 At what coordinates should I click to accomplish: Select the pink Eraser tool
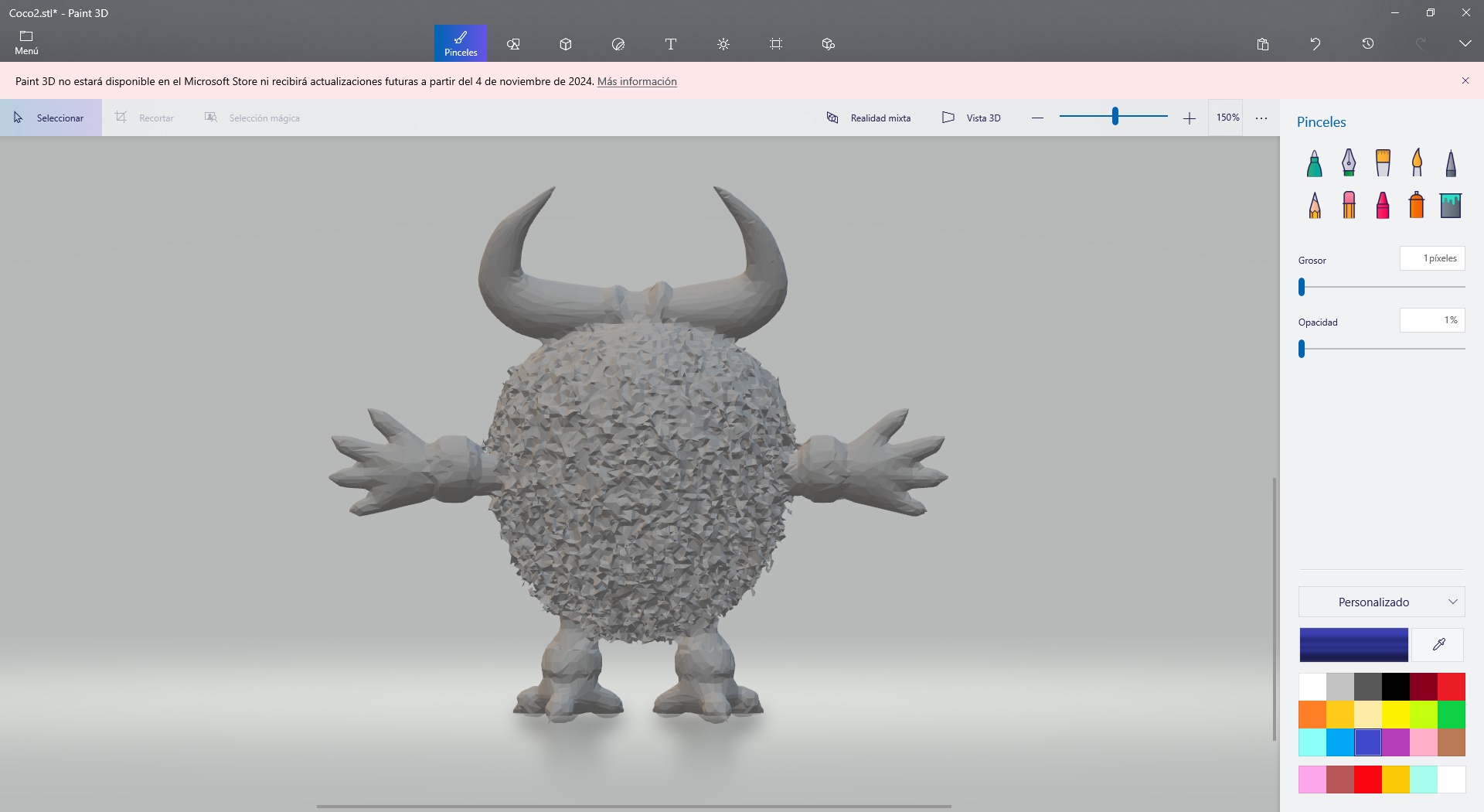pos(1349,205)
